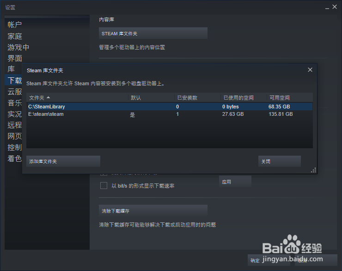Screen dimensions: 342x271
Task: Open the 控制 settings tab
Action: click(x=15, y=147)
